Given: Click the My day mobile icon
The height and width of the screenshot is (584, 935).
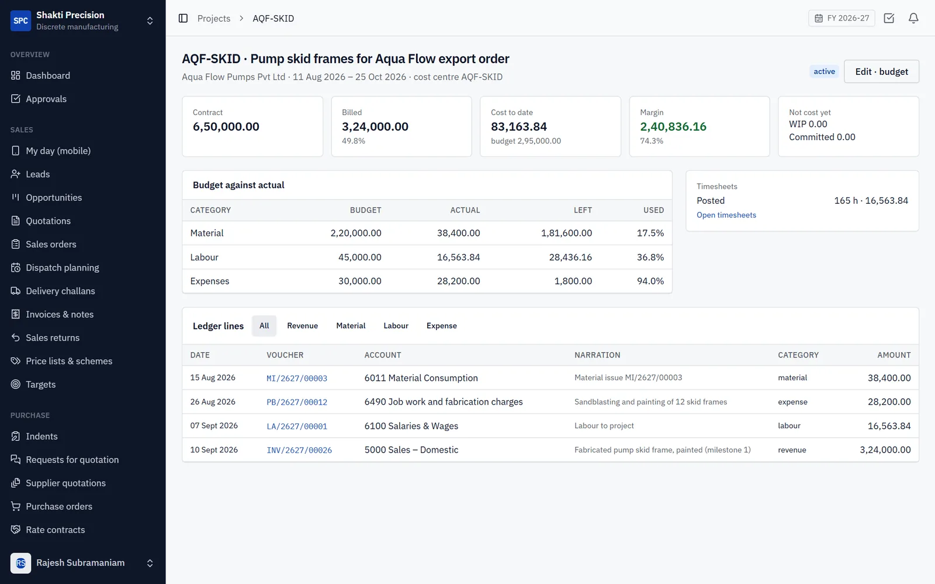Looking at the screenshot, I should 16,151.
